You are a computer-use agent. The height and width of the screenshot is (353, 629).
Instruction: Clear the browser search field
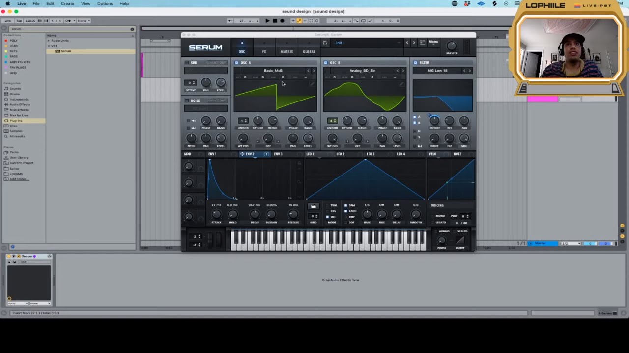click(x=132, y=29)
